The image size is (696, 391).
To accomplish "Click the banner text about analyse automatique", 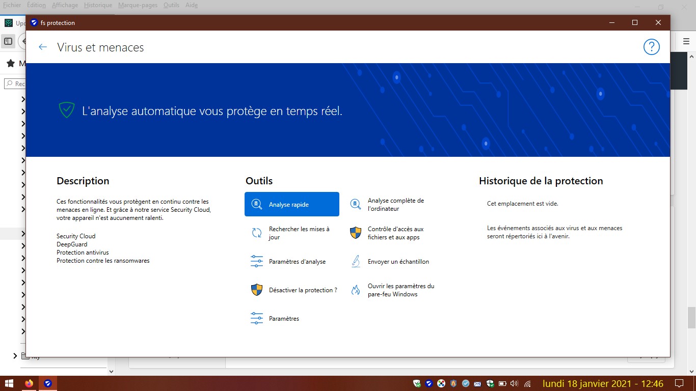I will click(x=212, y=110).
